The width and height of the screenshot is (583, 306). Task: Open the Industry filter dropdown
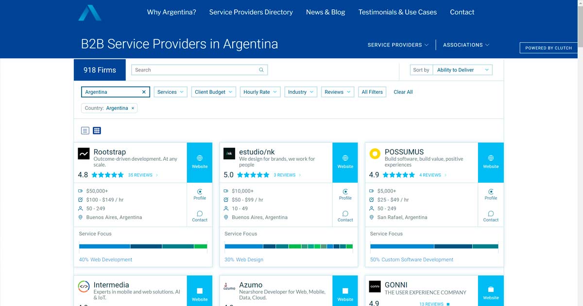[x=301, y=92]
